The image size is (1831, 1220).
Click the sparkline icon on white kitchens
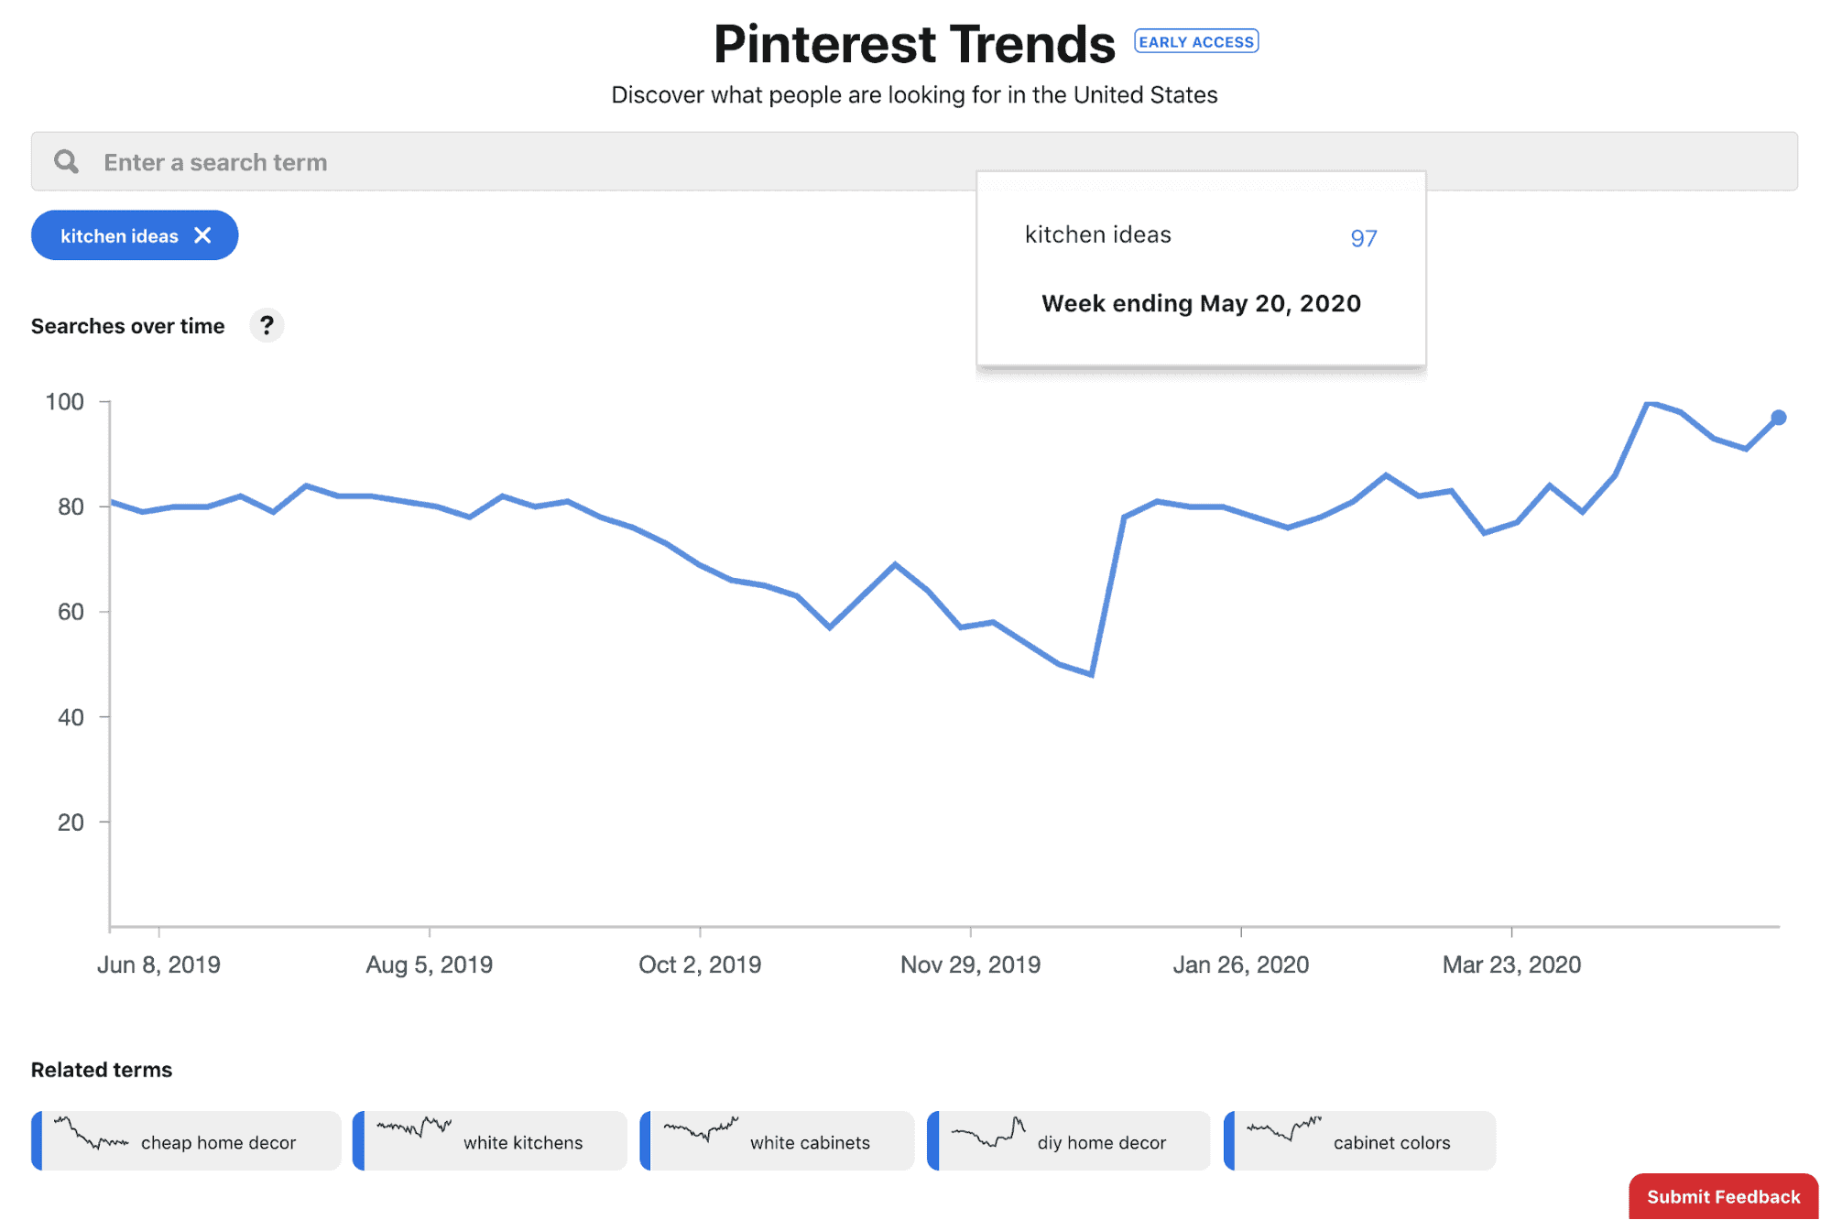tap(414, 1136)
